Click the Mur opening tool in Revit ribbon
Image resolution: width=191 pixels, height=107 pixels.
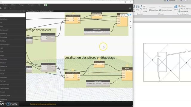143,6
